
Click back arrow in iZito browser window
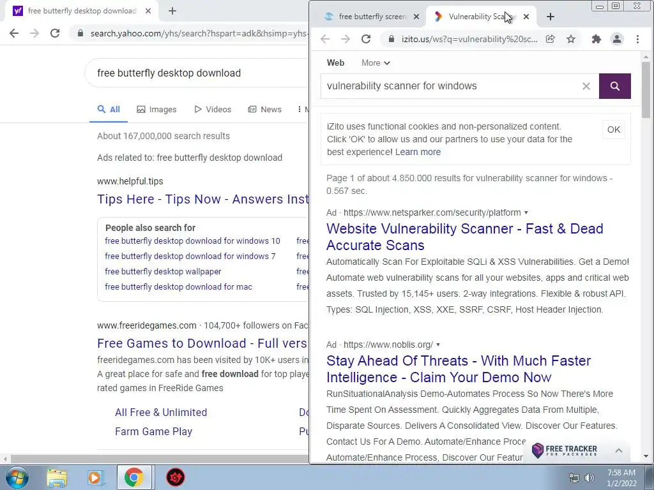pos(325,39)
